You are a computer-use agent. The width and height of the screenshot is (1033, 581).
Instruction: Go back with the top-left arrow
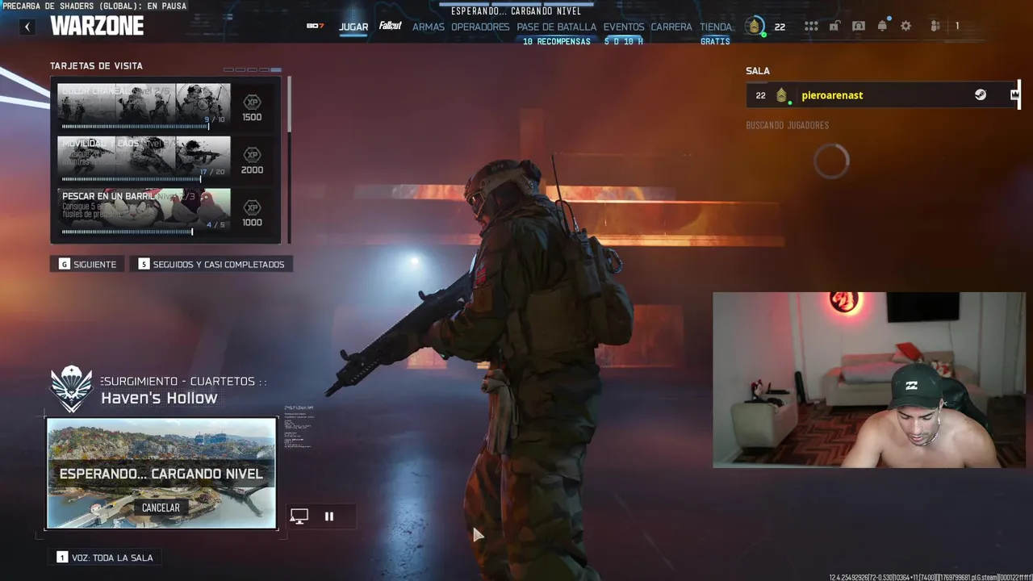[27, 27]
